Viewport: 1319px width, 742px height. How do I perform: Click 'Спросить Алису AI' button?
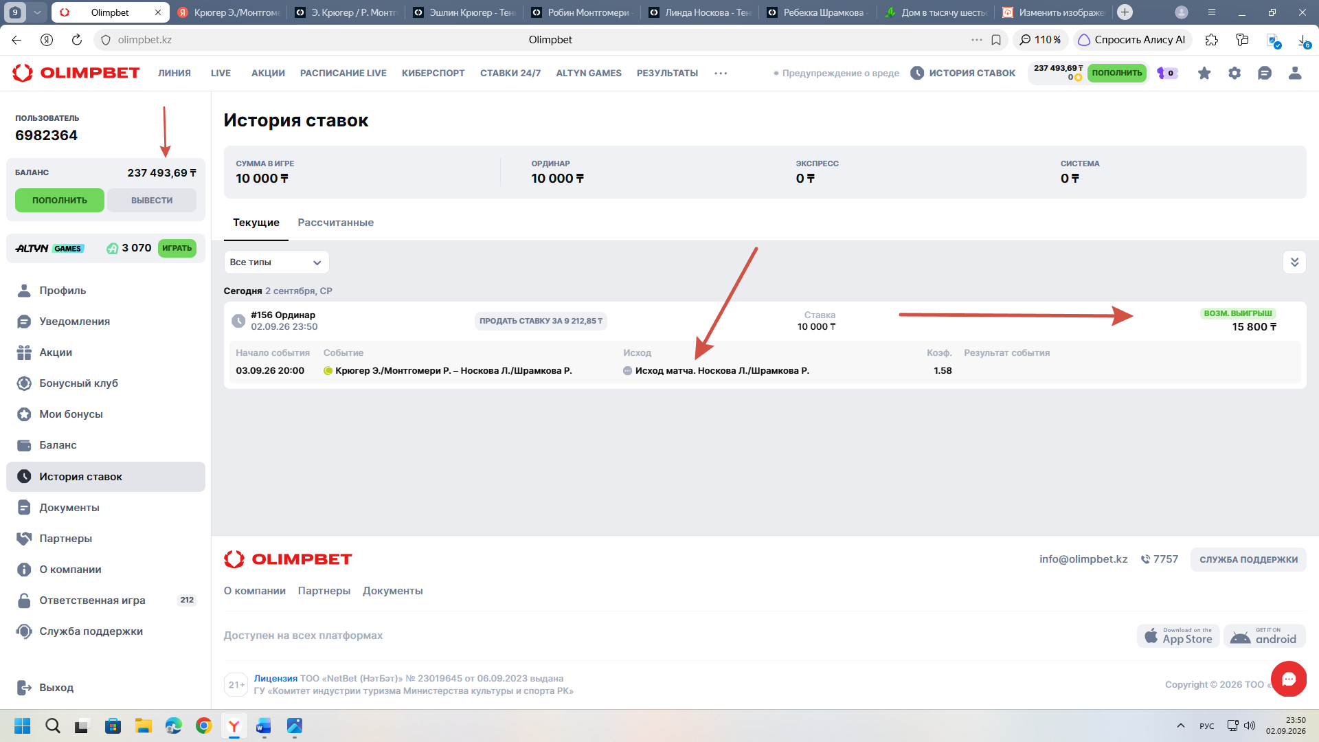(x=1132, y=40)
